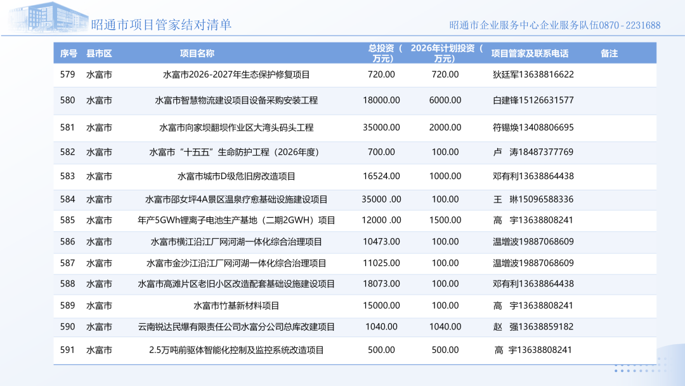Click planned investment 1500.00

point(445,220)
